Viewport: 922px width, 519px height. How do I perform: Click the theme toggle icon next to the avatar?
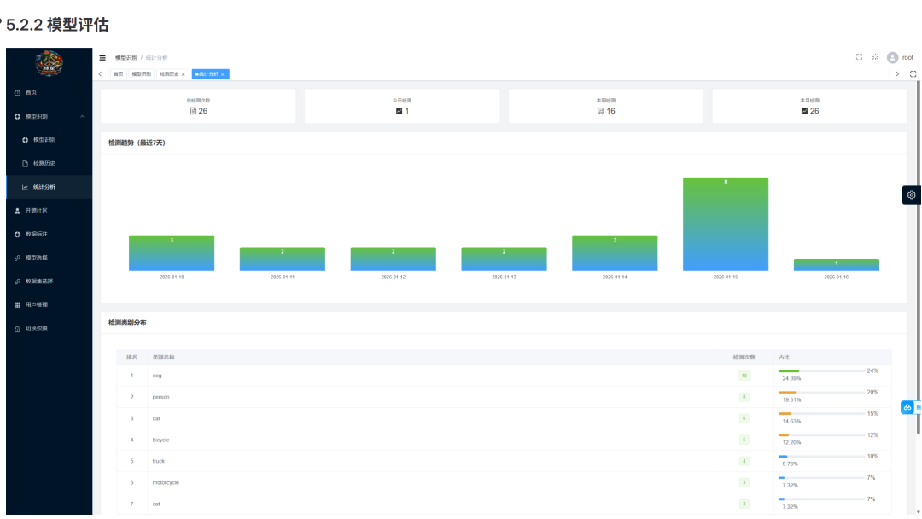(x=875, y=57)
